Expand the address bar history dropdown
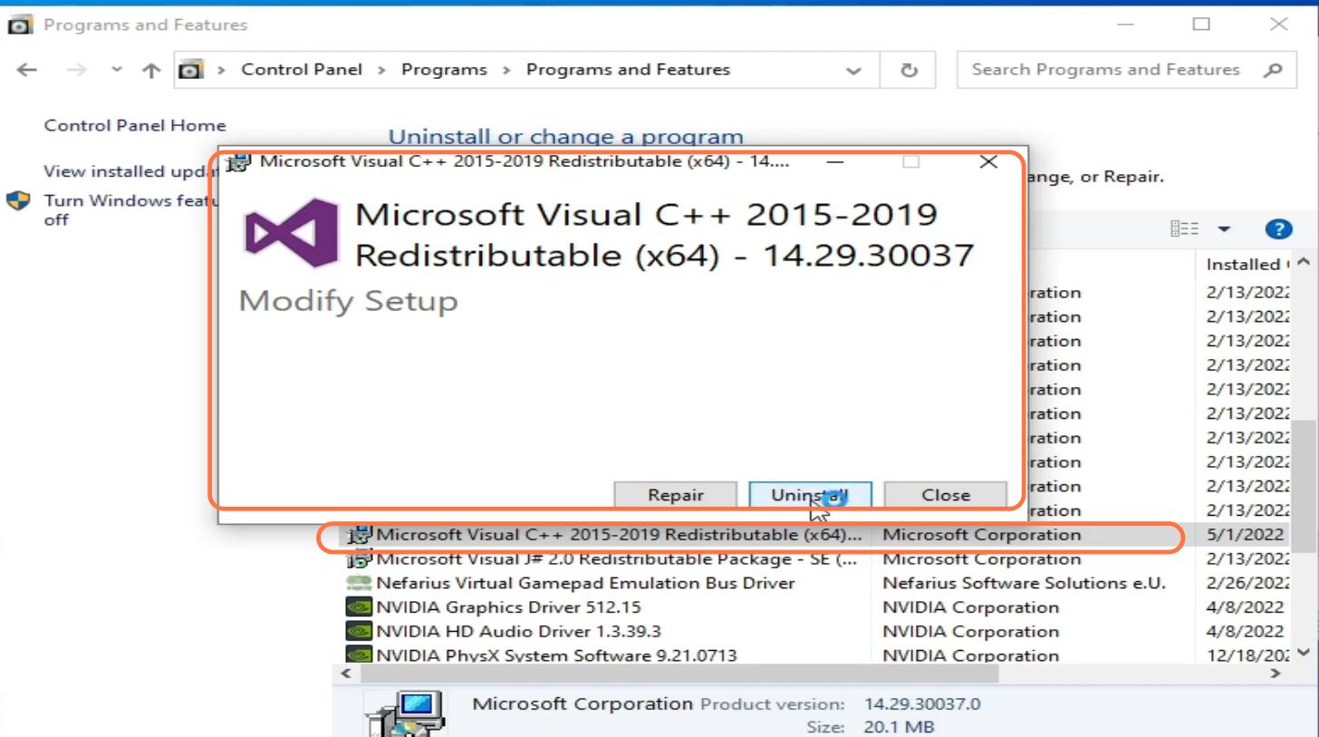Viewport: 1319px width, 737px height. 853,70
